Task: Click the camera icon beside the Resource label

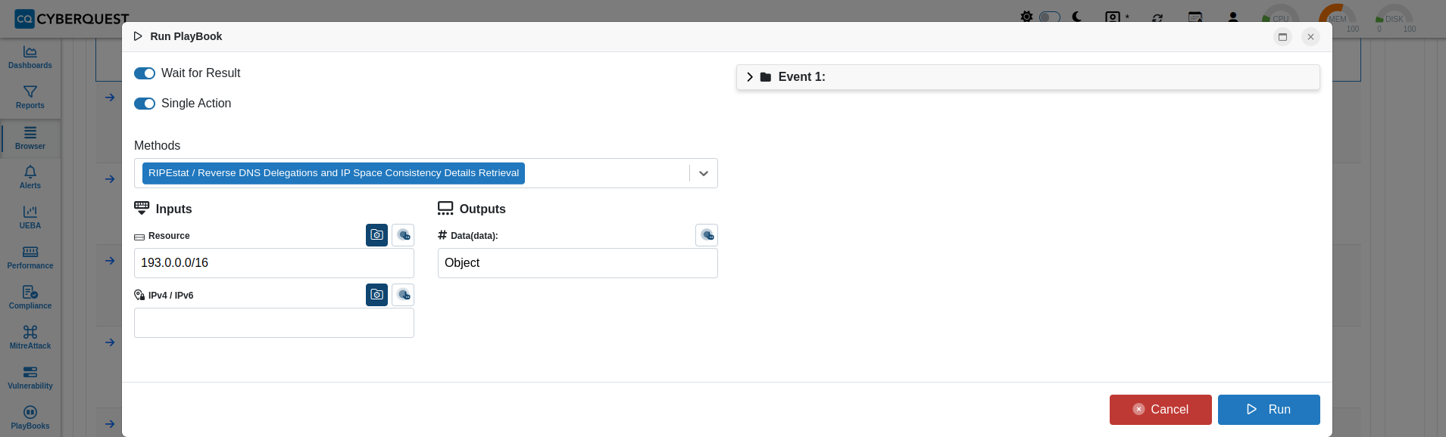Action: pos(376,235)
